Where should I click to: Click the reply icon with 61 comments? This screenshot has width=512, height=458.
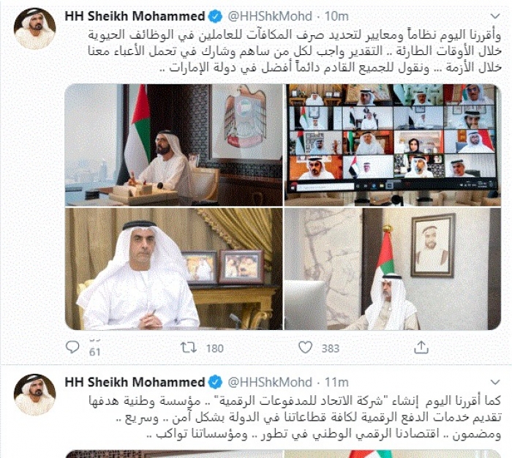(x=72, y=348)
